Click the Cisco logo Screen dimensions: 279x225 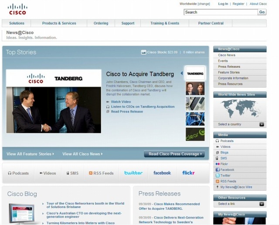[17, 9]
